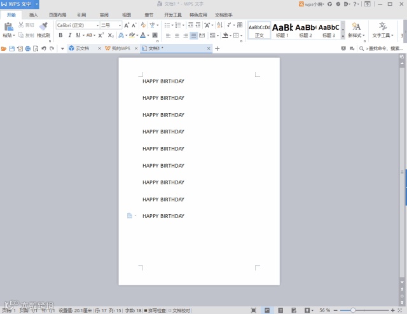Viewport: 407px width, 314px height.
Task: Expand numbered list dropdown arrow
Action: (183, 25)
